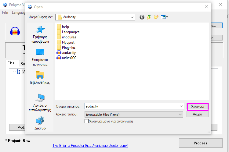
Task: Click the Άκυρο cancel button
Action: (x=198, y=114)
